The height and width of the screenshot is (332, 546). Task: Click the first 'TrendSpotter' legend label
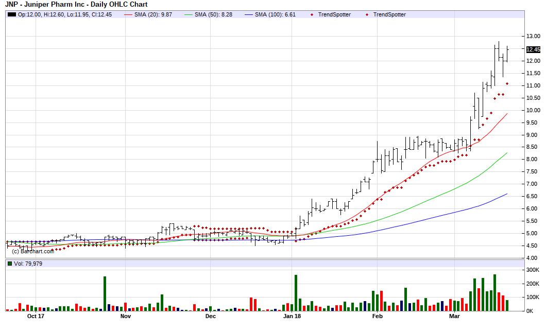point(334,14)
